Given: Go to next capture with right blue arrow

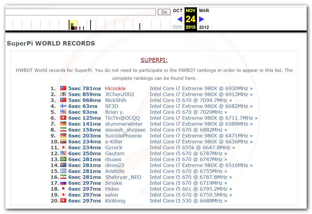Looking at the screenshot, I should point(202,19).
